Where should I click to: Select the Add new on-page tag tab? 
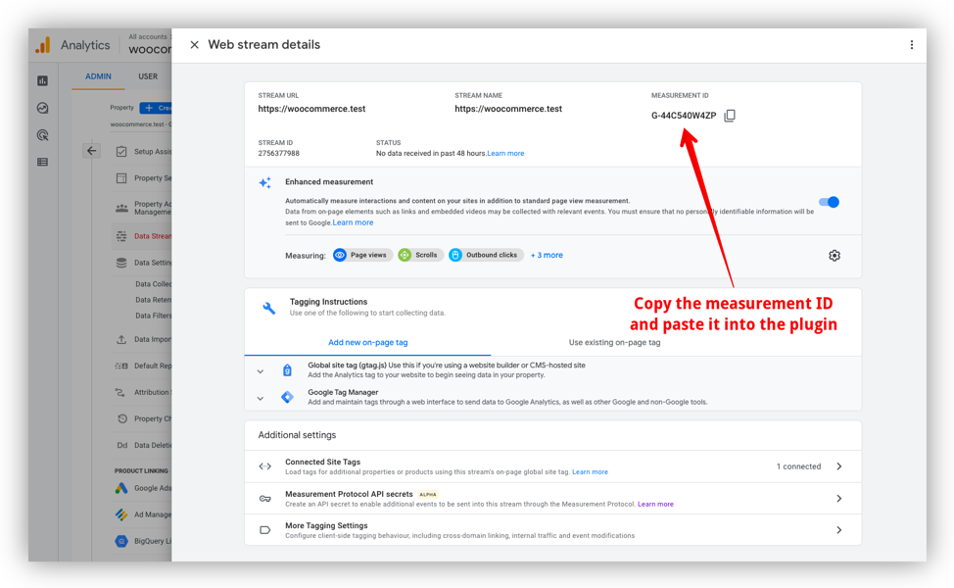[367, 343]
